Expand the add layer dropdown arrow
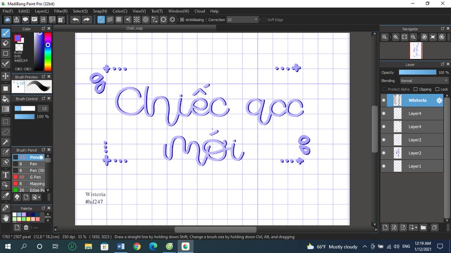451x253 pixels. point(416,228)
